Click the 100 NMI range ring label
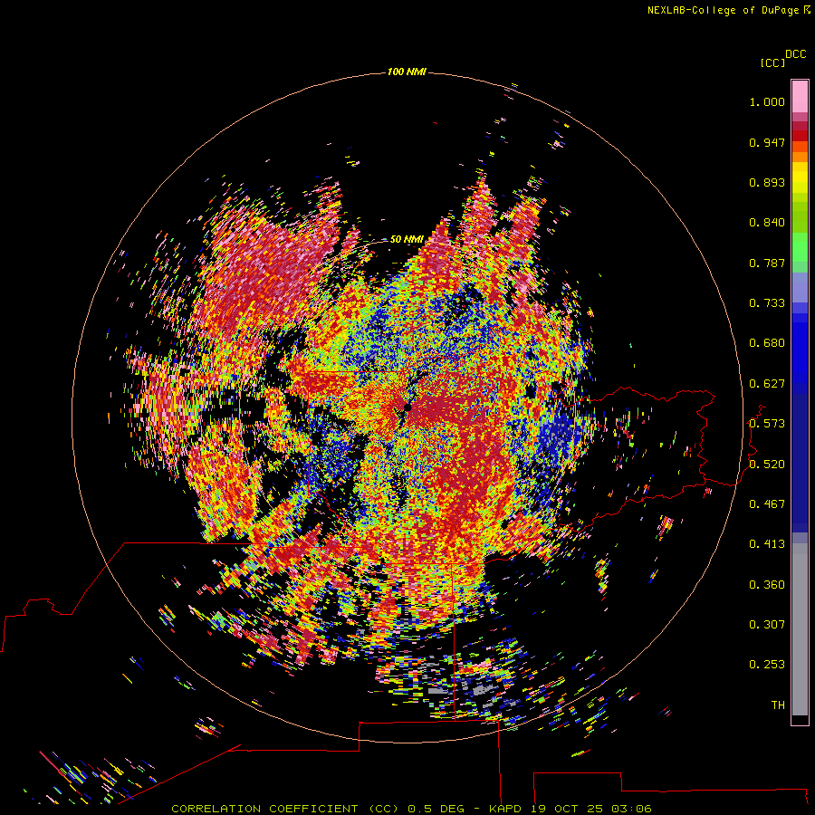 tap(407, 72)
